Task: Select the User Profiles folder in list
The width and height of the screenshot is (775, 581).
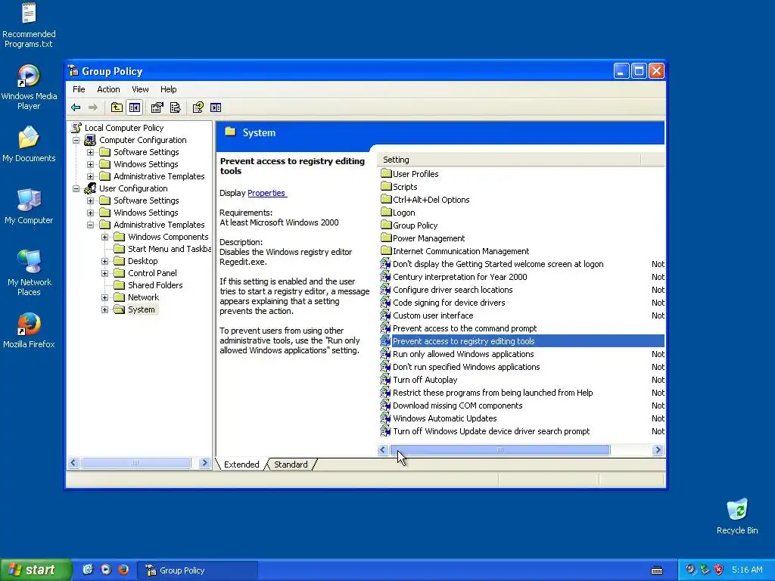Action: pyautogui.click(x=409, y=174)
